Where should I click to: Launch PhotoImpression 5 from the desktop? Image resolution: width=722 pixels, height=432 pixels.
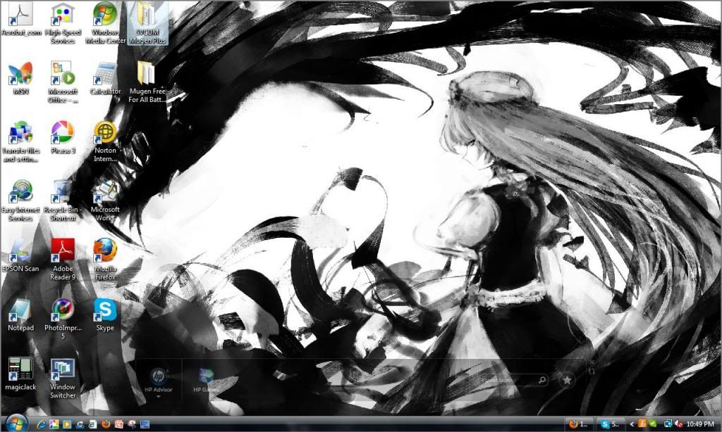click(x=63, y=320)
